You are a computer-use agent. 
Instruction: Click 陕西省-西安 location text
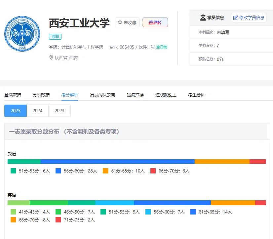(66, 58)
